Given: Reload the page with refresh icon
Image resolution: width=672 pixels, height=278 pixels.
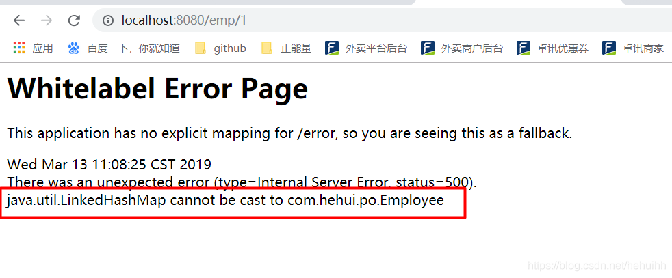Looking at the screenshot, I should pyautogui.click(x=74, y=20).
